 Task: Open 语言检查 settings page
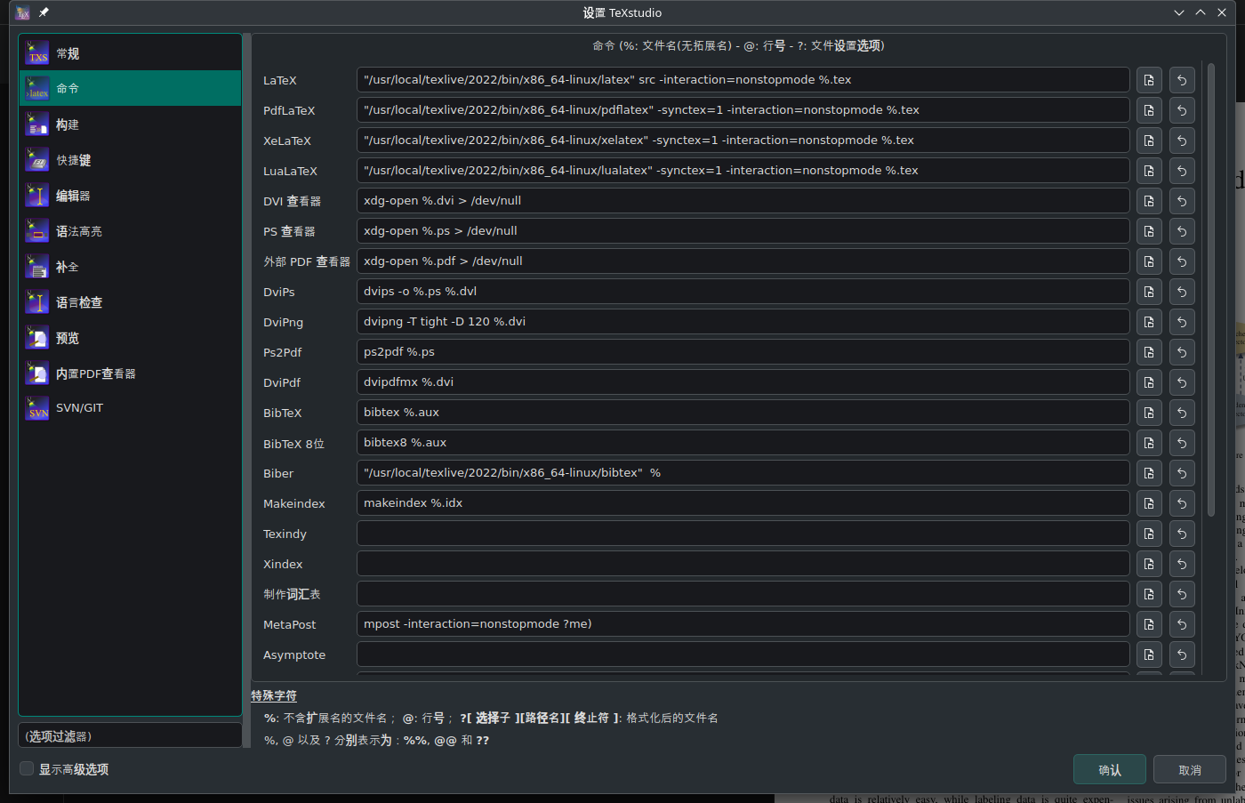[131, 302]
